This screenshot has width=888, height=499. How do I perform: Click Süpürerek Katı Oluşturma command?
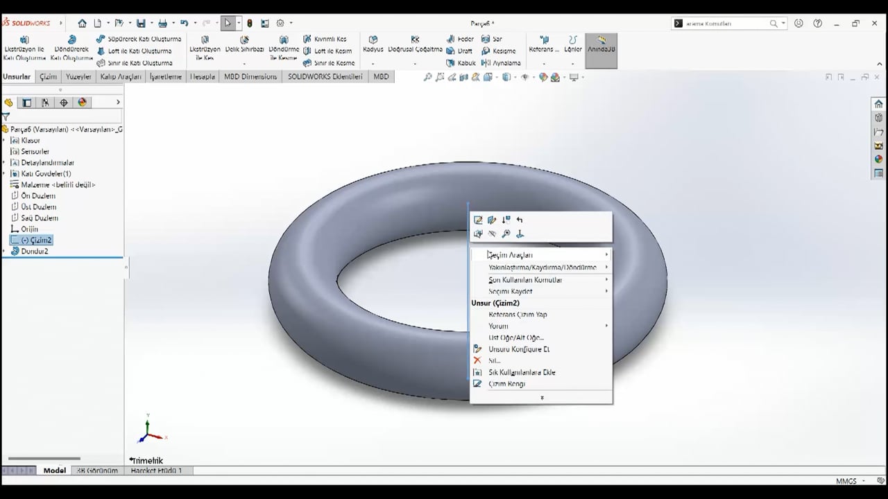139,39
